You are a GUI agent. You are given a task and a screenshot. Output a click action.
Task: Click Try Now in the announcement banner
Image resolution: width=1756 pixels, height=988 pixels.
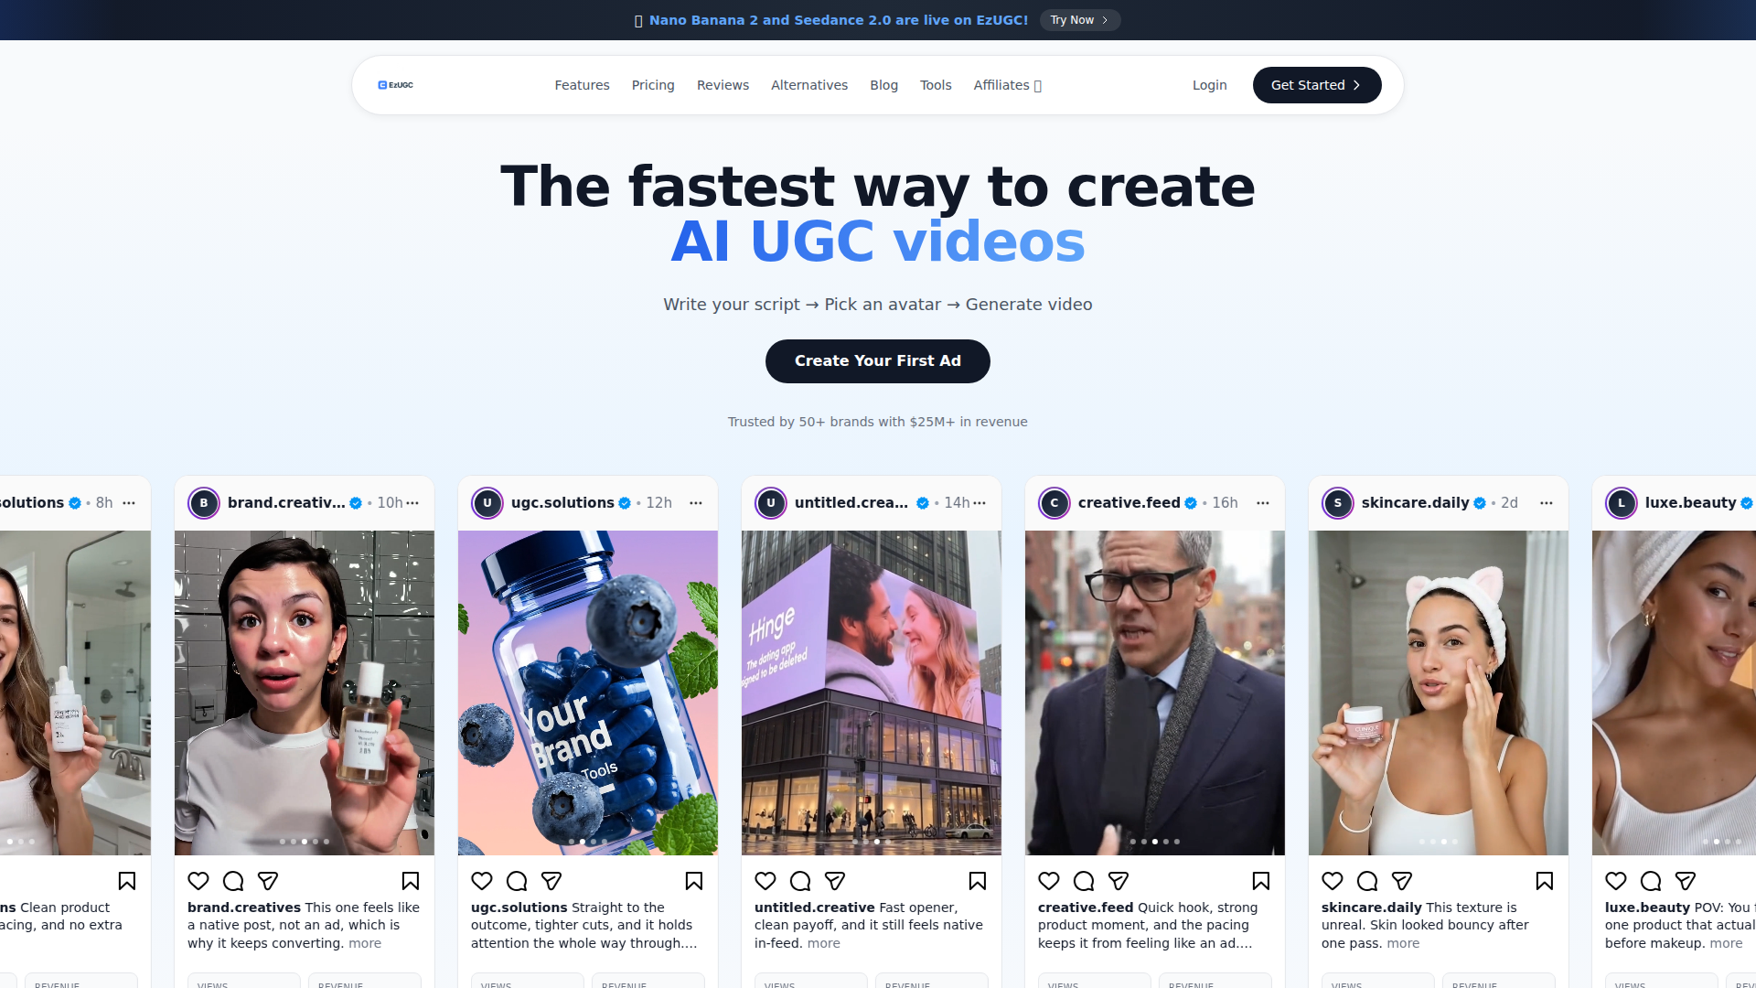click(1080, 20)
